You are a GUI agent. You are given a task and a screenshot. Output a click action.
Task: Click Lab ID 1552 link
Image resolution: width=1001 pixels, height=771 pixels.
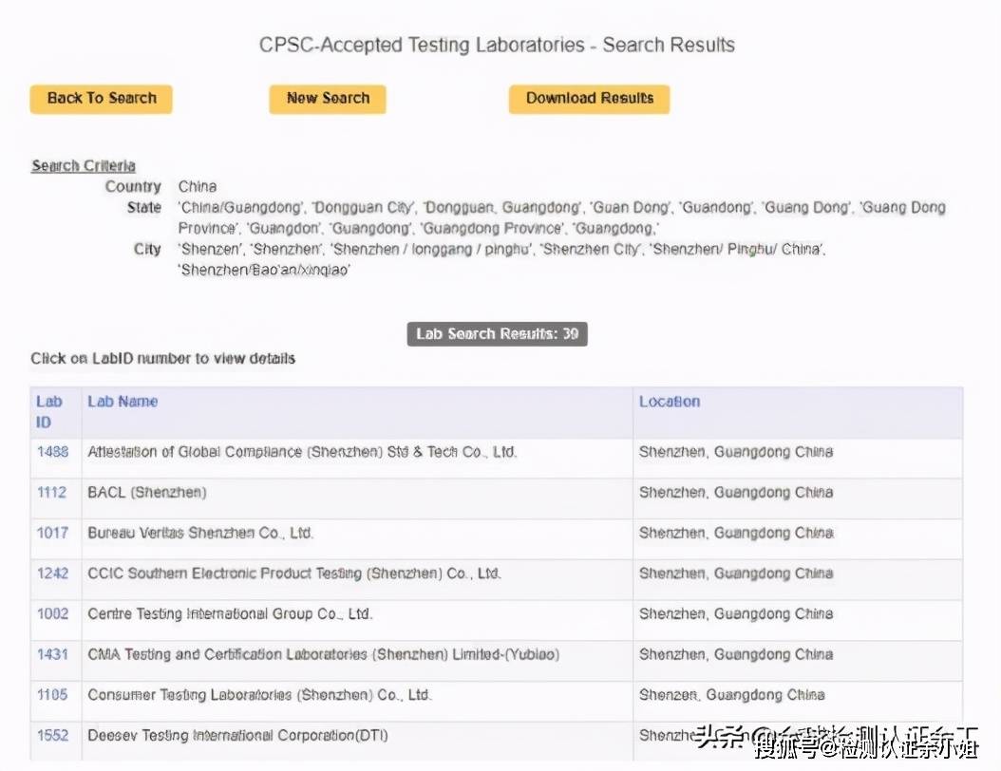click(x=52, y=736)
